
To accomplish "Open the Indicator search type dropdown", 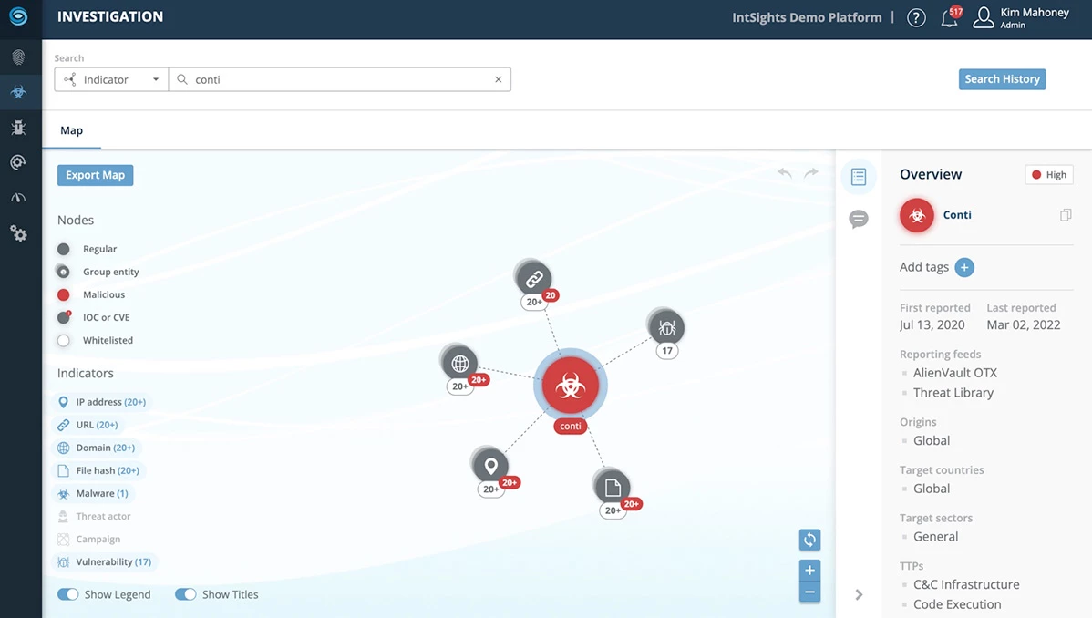I will pos(111,79).
